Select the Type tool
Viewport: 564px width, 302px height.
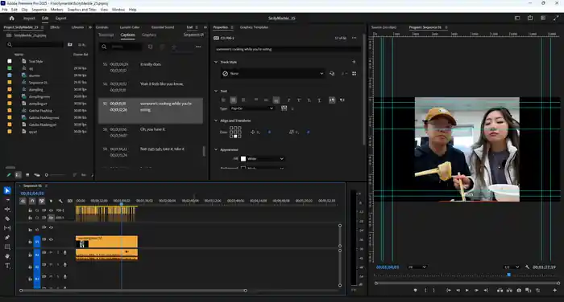(7, 266)
